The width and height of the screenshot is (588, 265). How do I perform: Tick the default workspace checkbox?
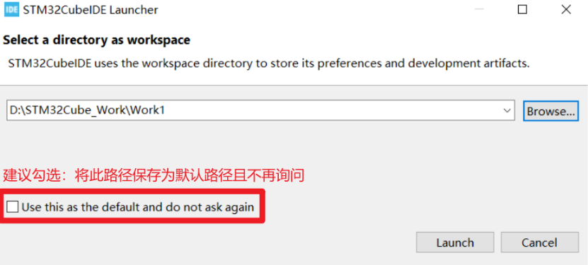(x=12, y=206)
